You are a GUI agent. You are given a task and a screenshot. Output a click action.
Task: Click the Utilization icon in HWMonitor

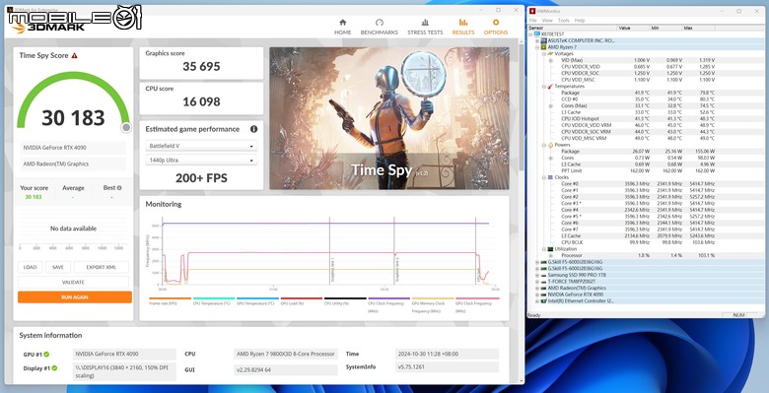pyautogui.click(x=550, y=249)
